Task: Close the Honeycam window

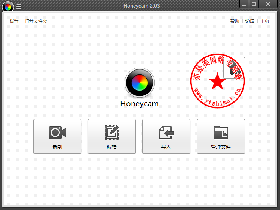Action: click(268, 4)
